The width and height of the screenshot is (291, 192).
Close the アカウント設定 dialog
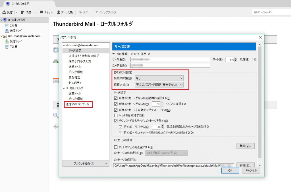260,37
